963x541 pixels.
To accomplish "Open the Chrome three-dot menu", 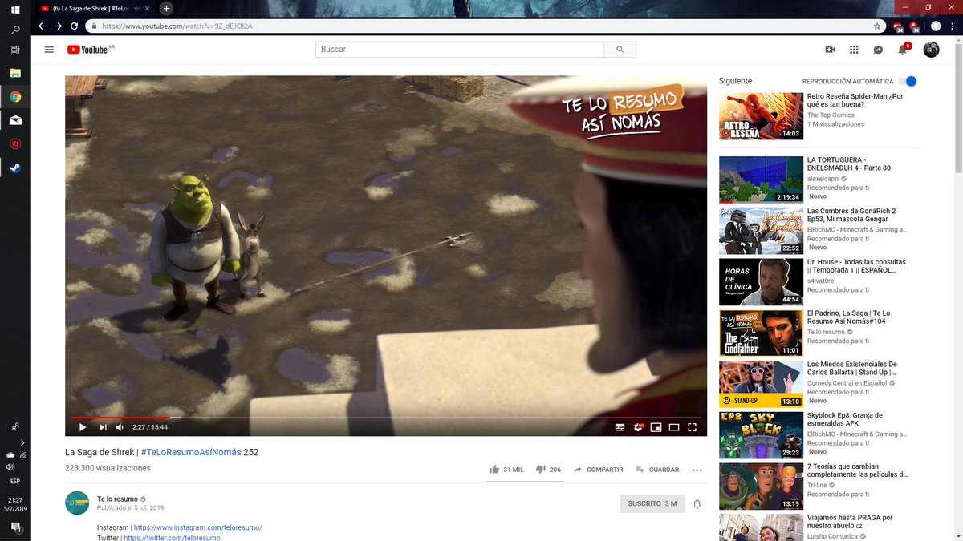I will 953,26.
